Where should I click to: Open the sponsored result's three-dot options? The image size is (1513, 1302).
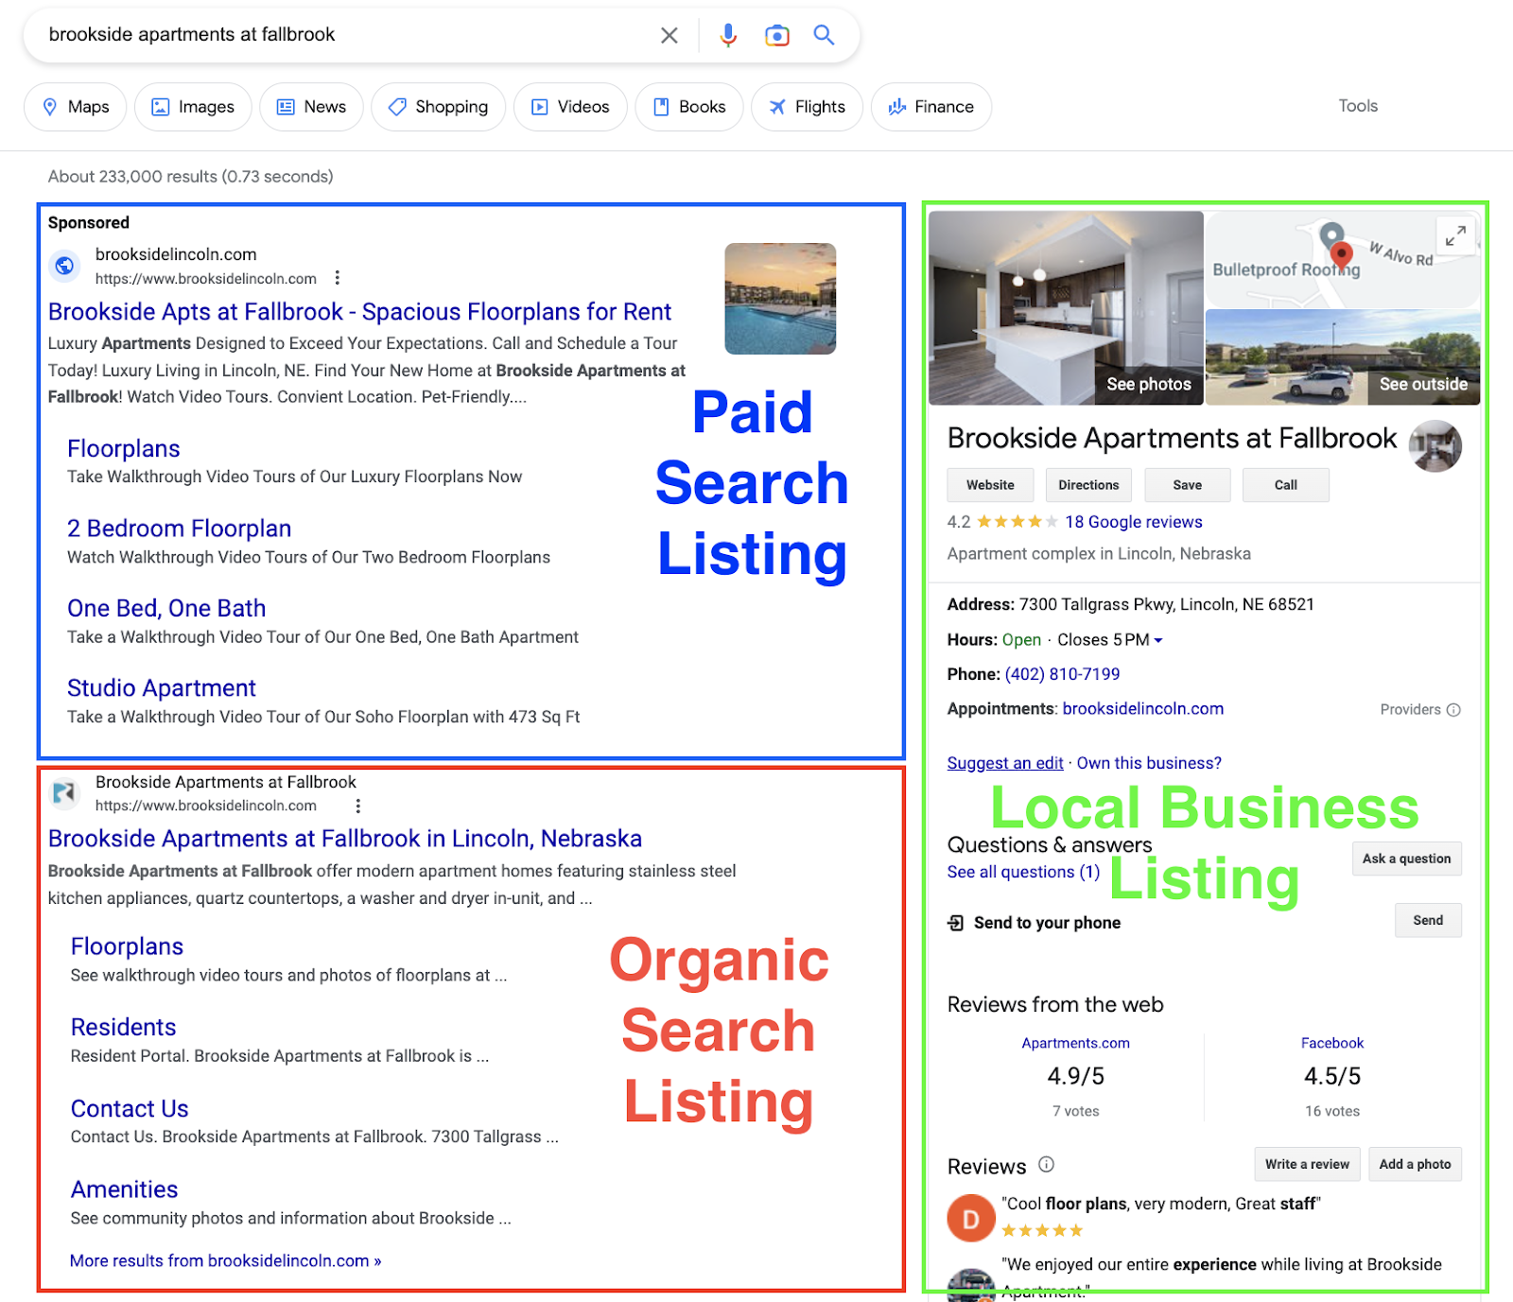(x=338, y=278)
